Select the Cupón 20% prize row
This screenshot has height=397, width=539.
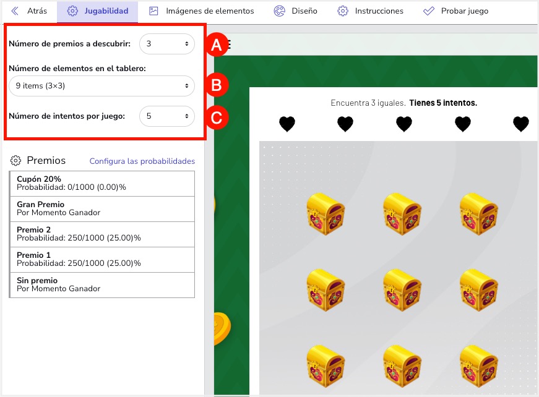click(x=102, y=184)
